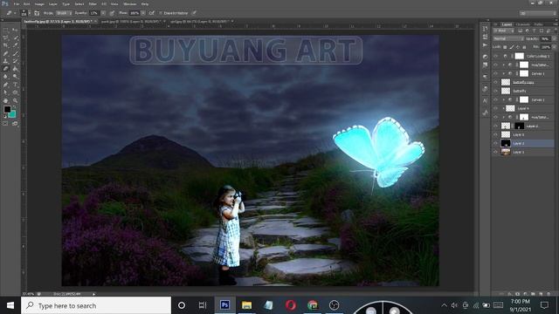
Task: Open the Windows Start menu
Action: [x=10, y=305]
